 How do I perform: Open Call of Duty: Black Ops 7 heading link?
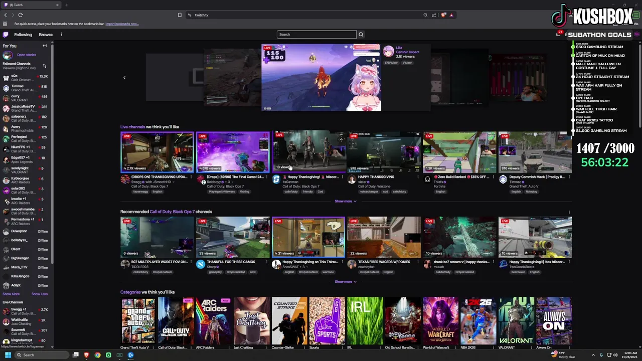point(172,212)
